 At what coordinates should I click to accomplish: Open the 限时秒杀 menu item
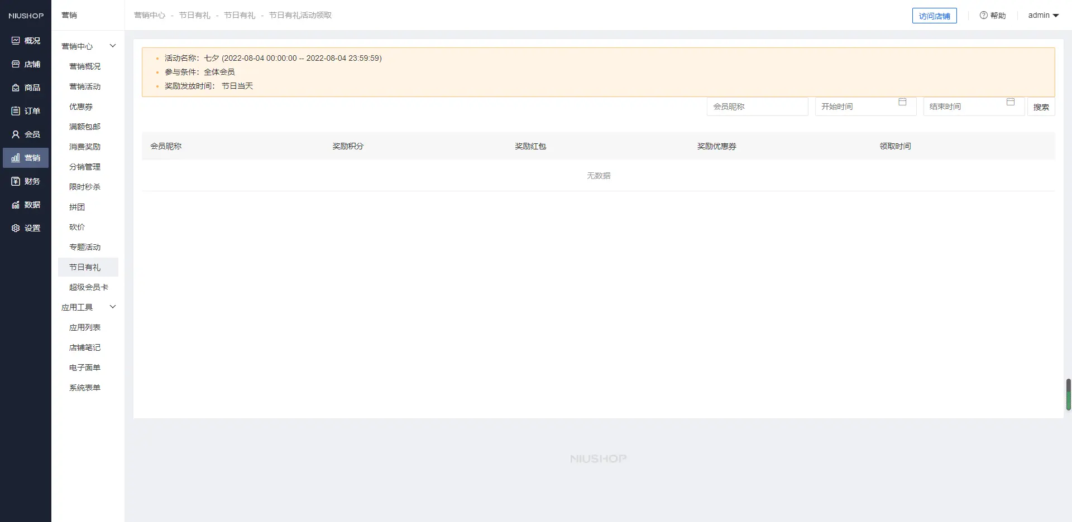(85, 187)
